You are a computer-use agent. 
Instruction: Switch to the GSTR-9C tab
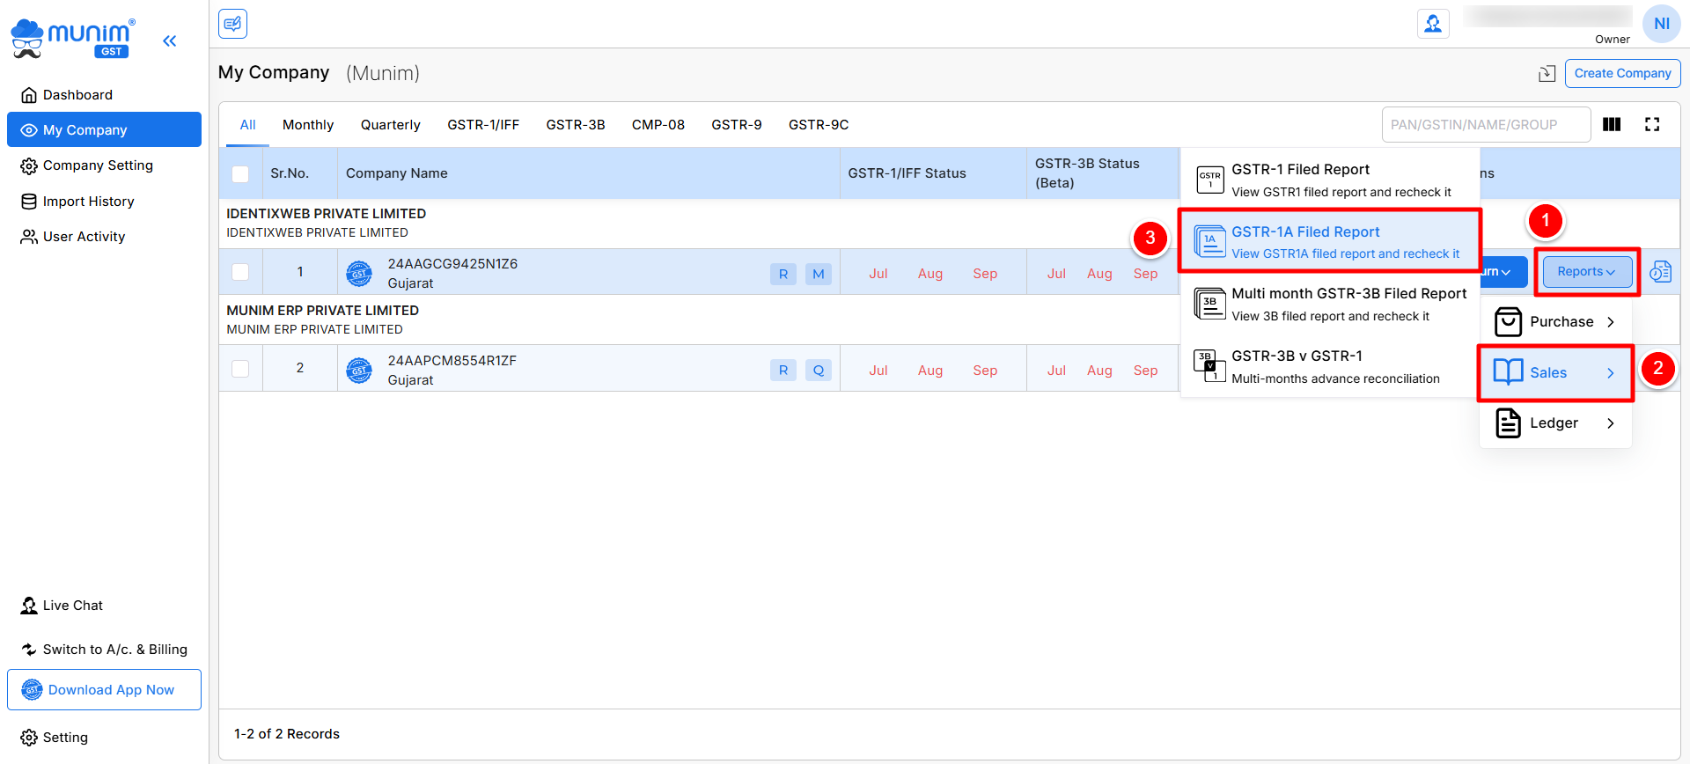coord(819,125)
